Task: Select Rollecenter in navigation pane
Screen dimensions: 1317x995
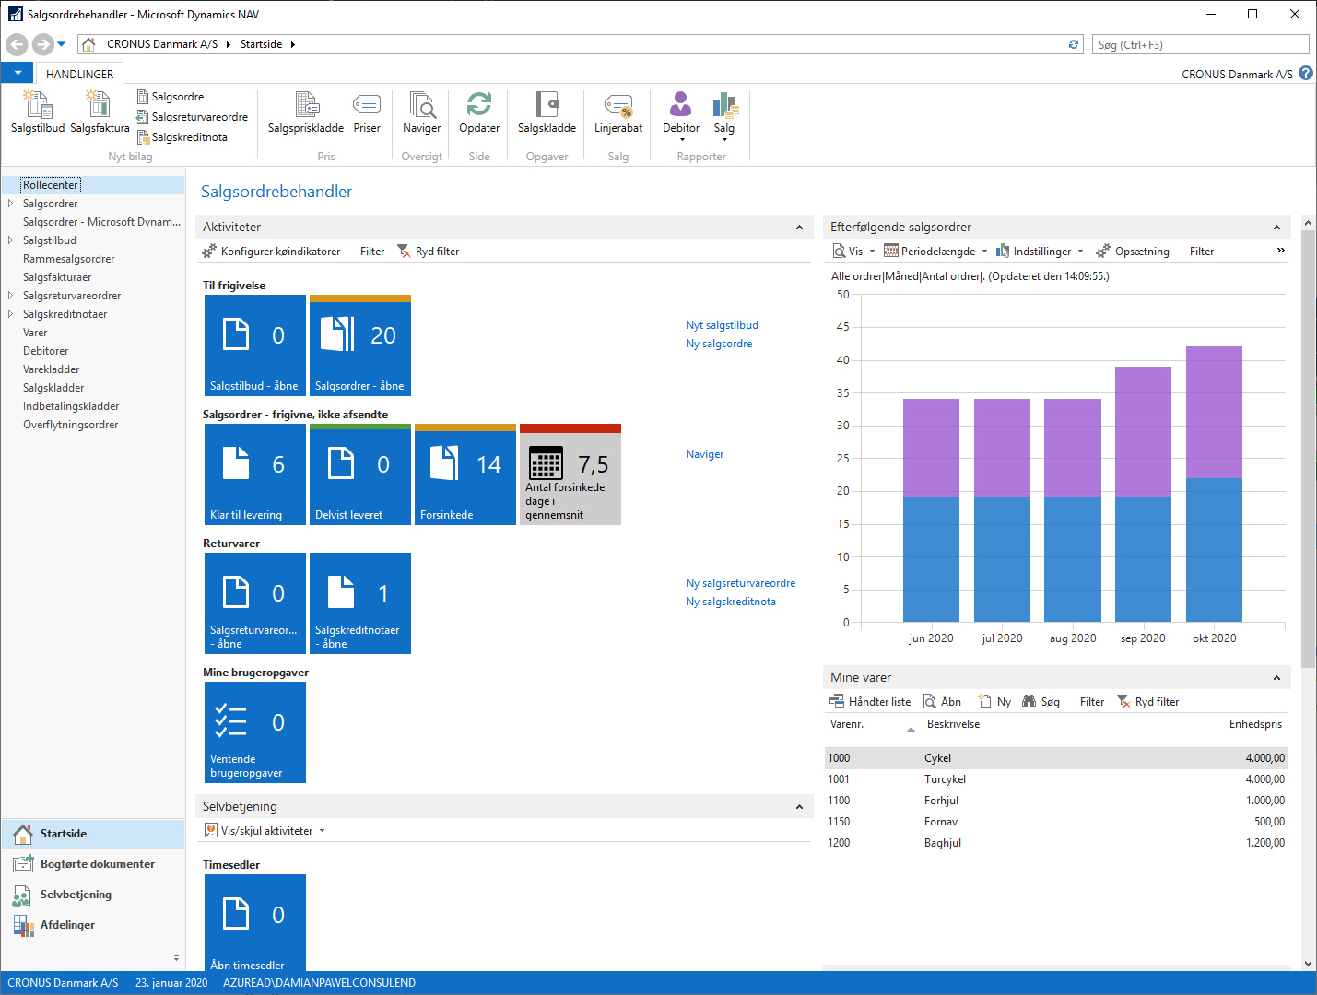Action: (x=51, y=185)
